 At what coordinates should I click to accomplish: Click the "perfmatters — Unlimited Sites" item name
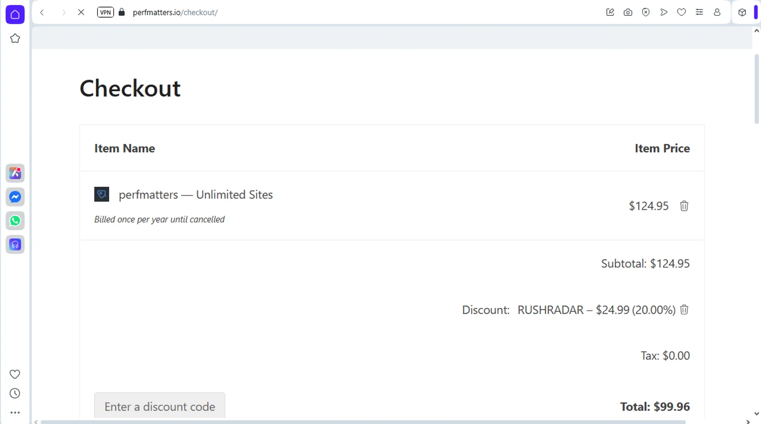point(196,195)
